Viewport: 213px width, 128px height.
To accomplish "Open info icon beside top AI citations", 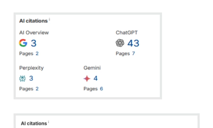I will click(50, 19).
